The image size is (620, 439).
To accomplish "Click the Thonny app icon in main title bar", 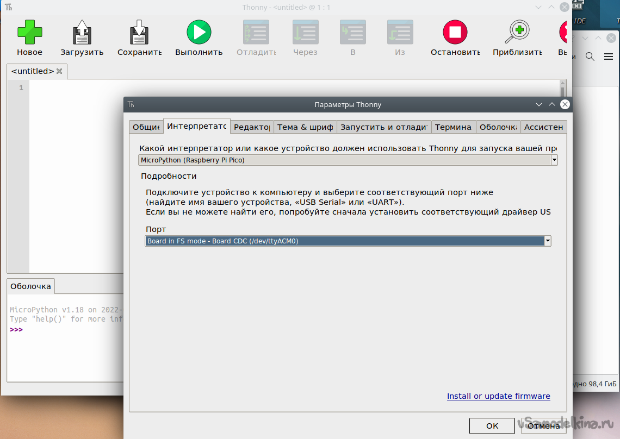I will pyautogui.click(x=9, y=7).
